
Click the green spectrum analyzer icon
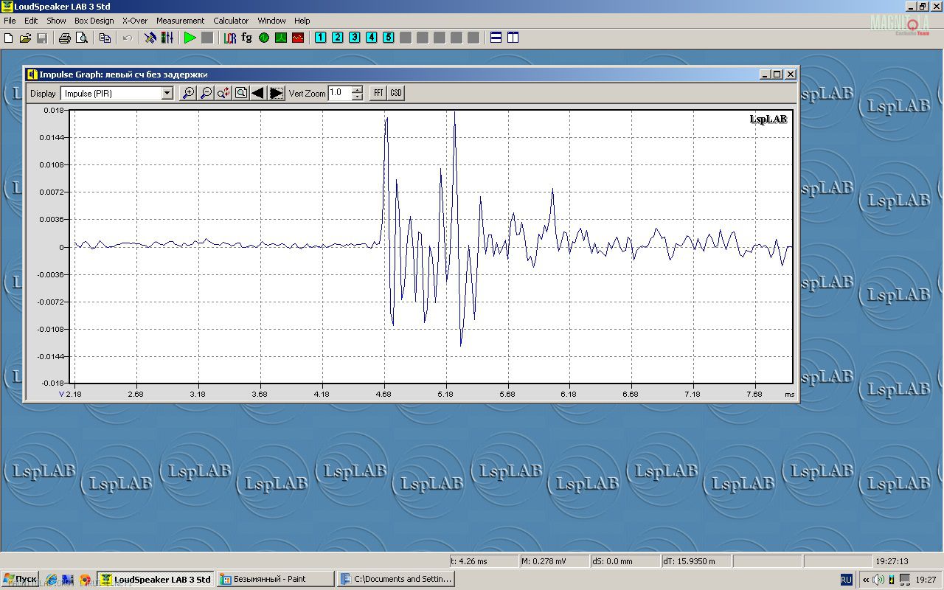(x=281, y=38)
